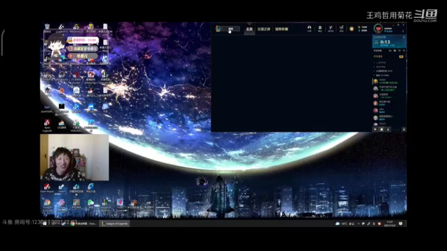The image size is (447, 251).
Task: Click the streamer webcam overlay
Action: (x=74, y=157)
